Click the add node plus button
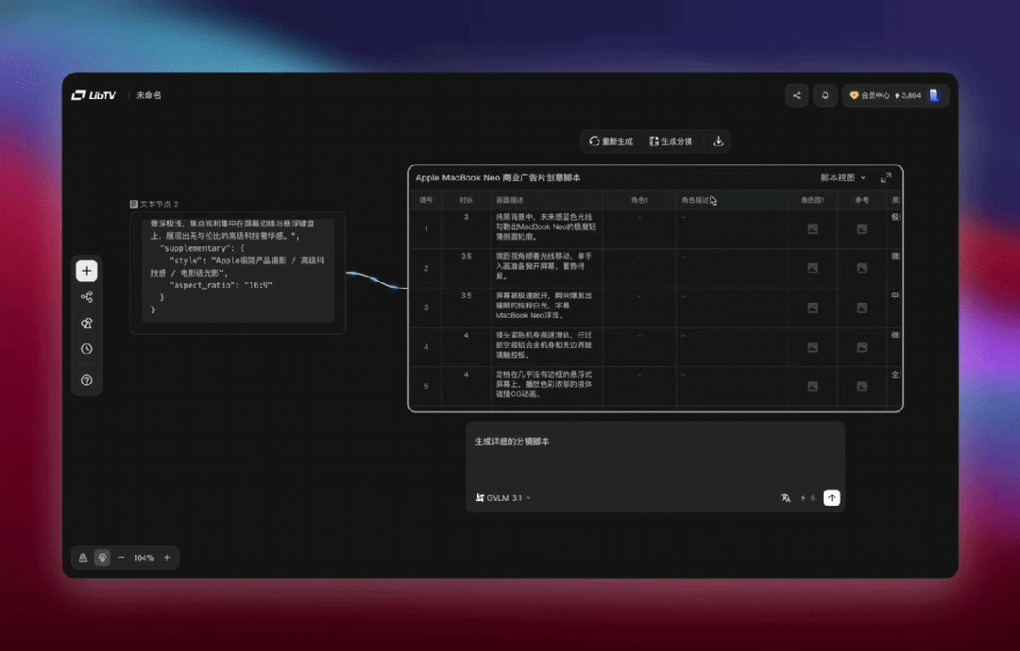 tap(87, 271)
